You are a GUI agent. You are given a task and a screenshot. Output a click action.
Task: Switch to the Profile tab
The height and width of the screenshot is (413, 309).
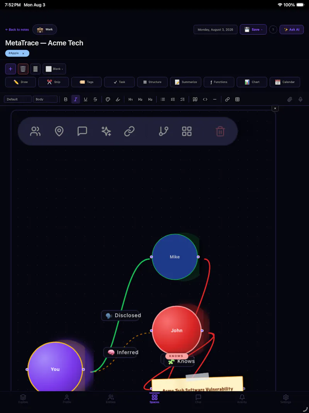[x=67, y=399]
